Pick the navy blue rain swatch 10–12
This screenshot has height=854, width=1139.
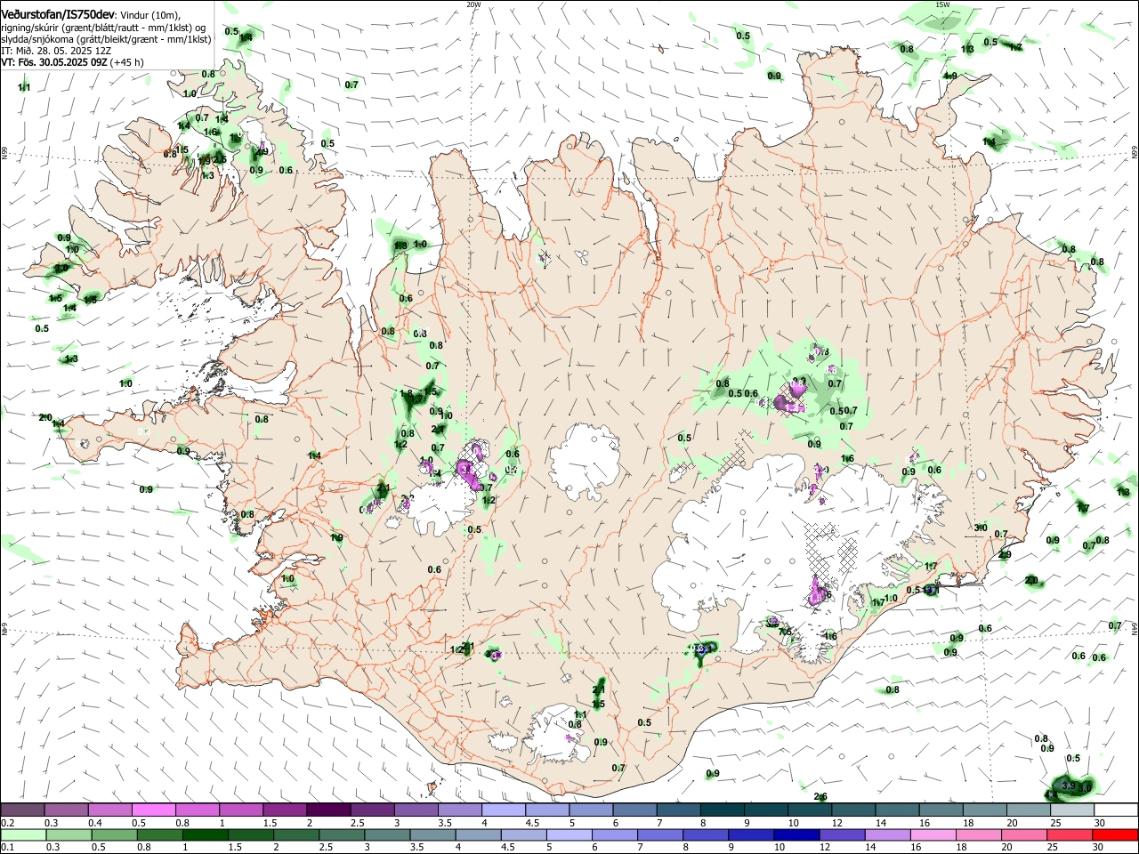tap(796, 834)
